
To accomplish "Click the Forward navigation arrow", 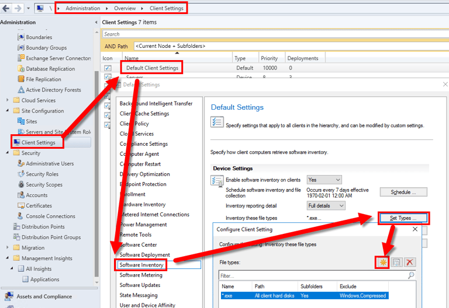I will tap(18, 8).
